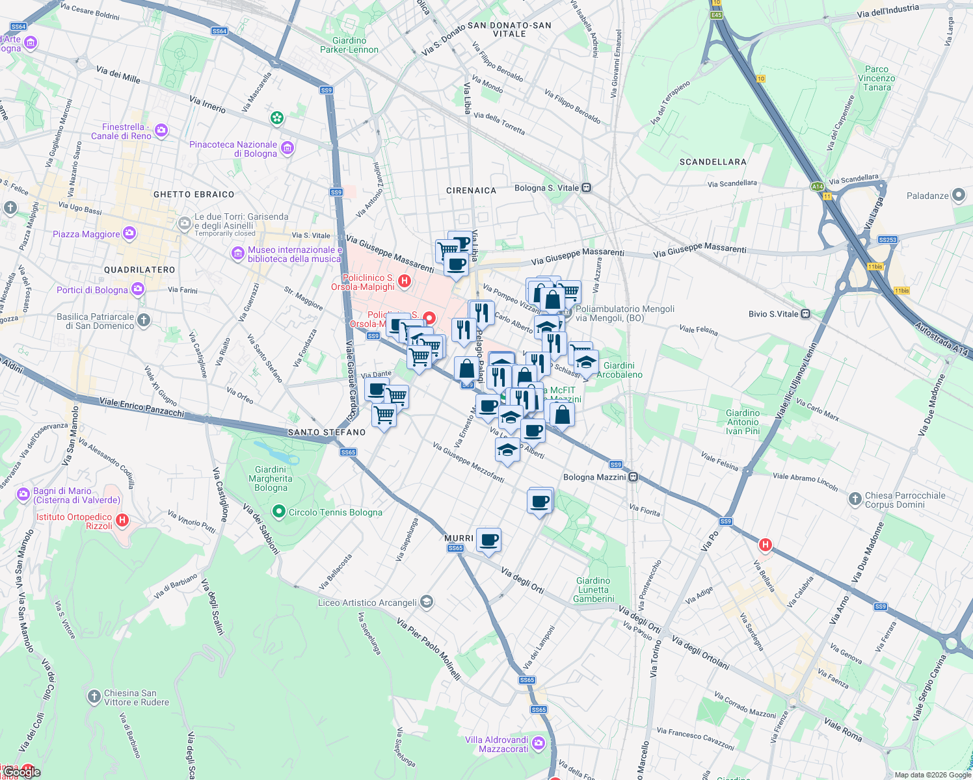Open the museum icon for Pinacoteca Nazionale di Bologna
Image resolution: width=973 pixels, height=780 pixels.
click(x=286, y=147)
